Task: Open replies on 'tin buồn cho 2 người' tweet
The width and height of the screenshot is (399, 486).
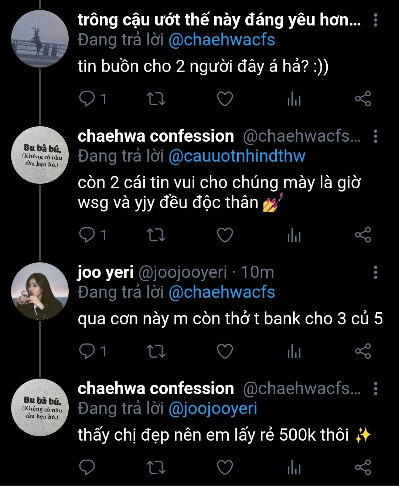Action: tap(93, 99)
